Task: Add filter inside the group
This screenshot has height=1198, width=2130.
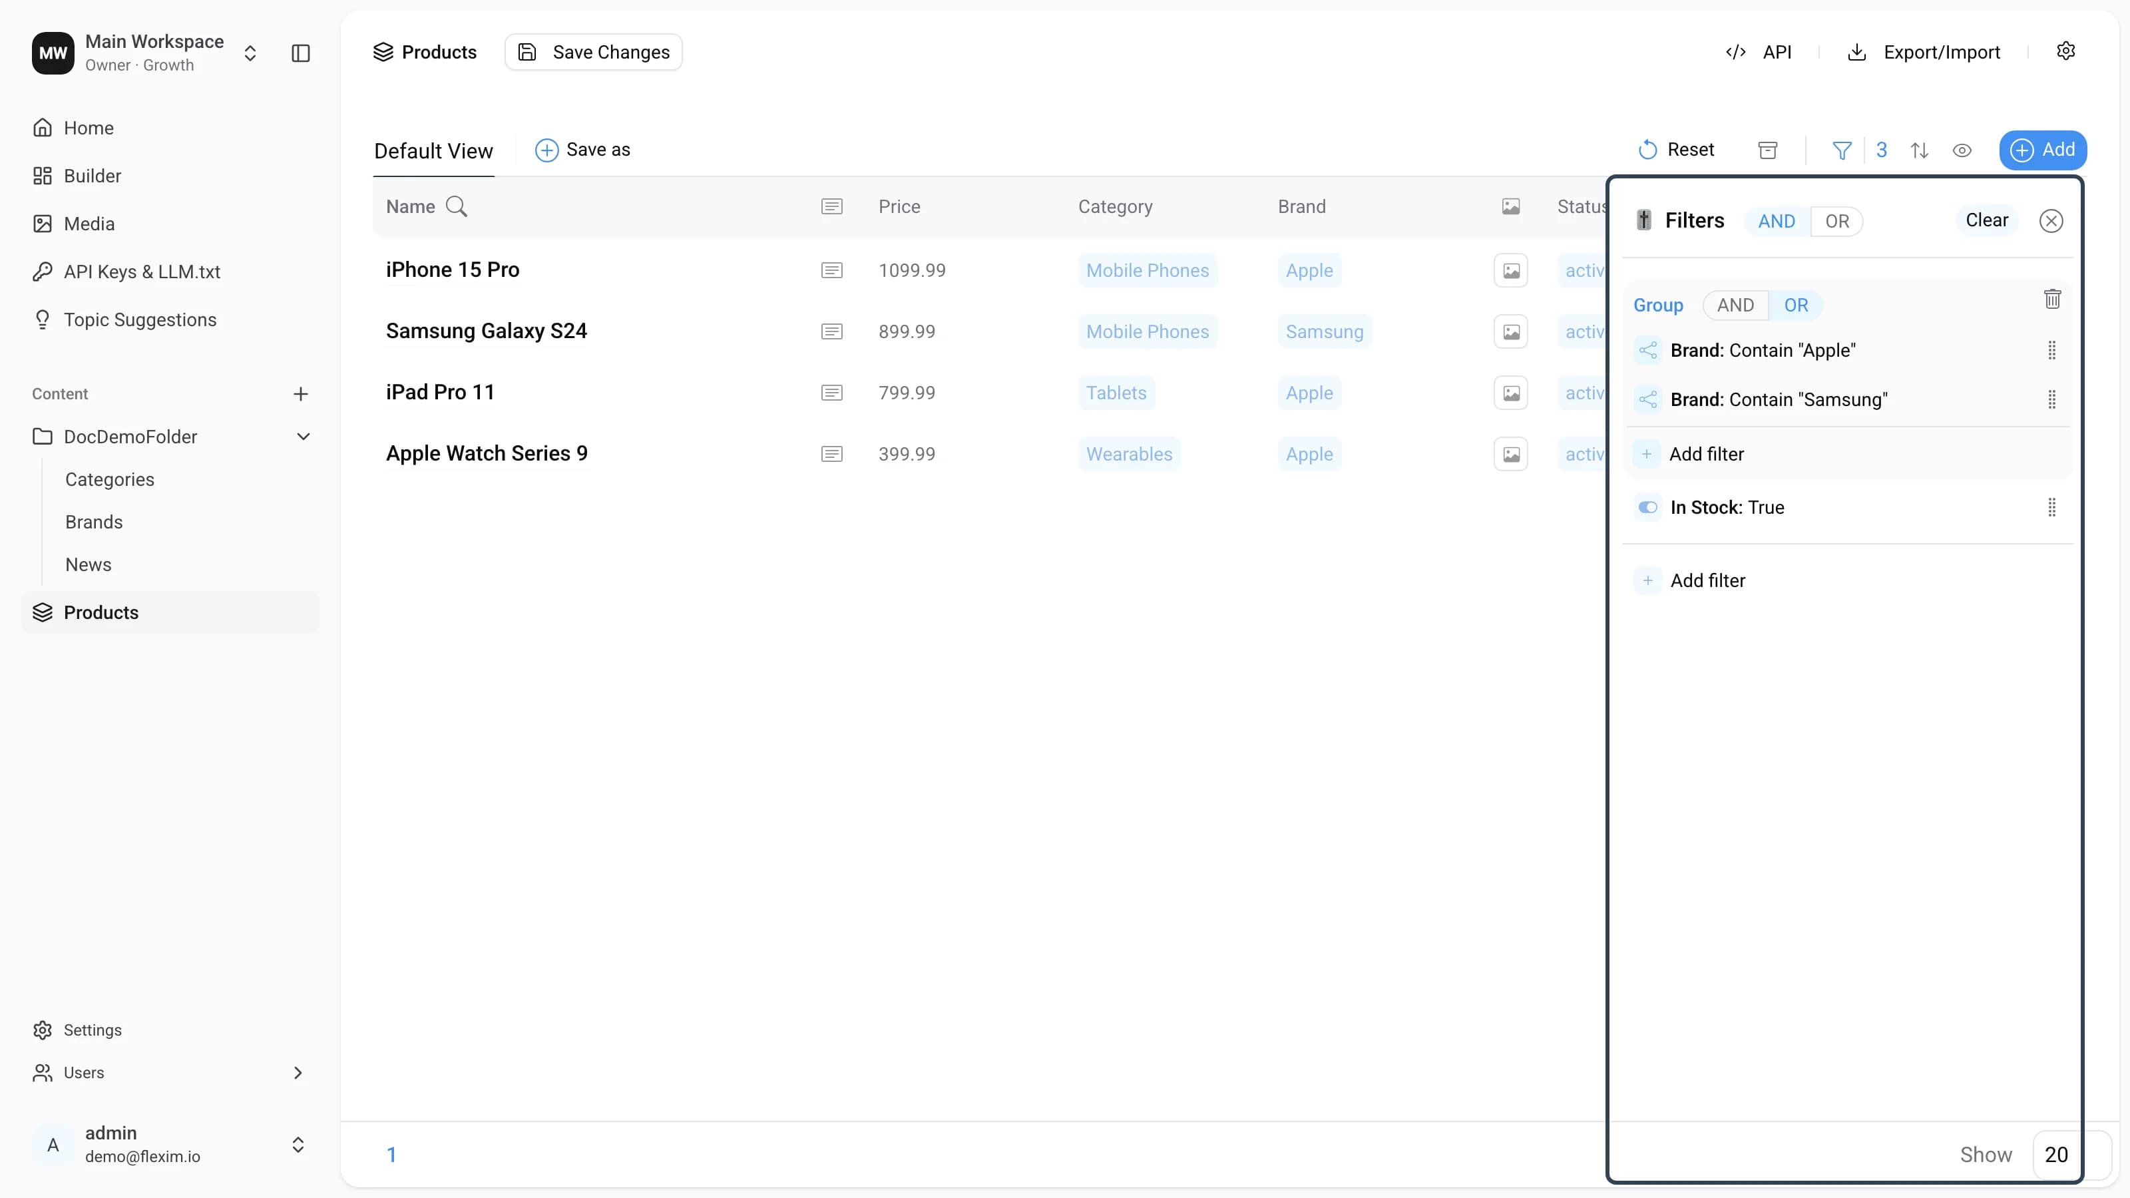Action: point(1690,454)
